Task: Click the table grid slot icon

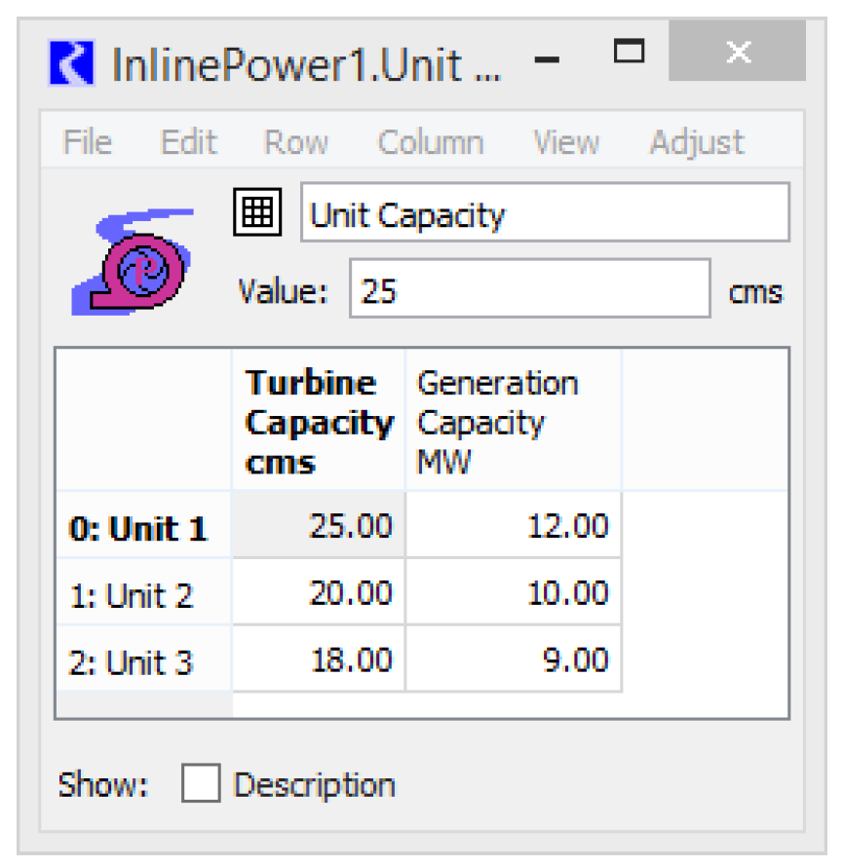Action: (x=257, y=211)
